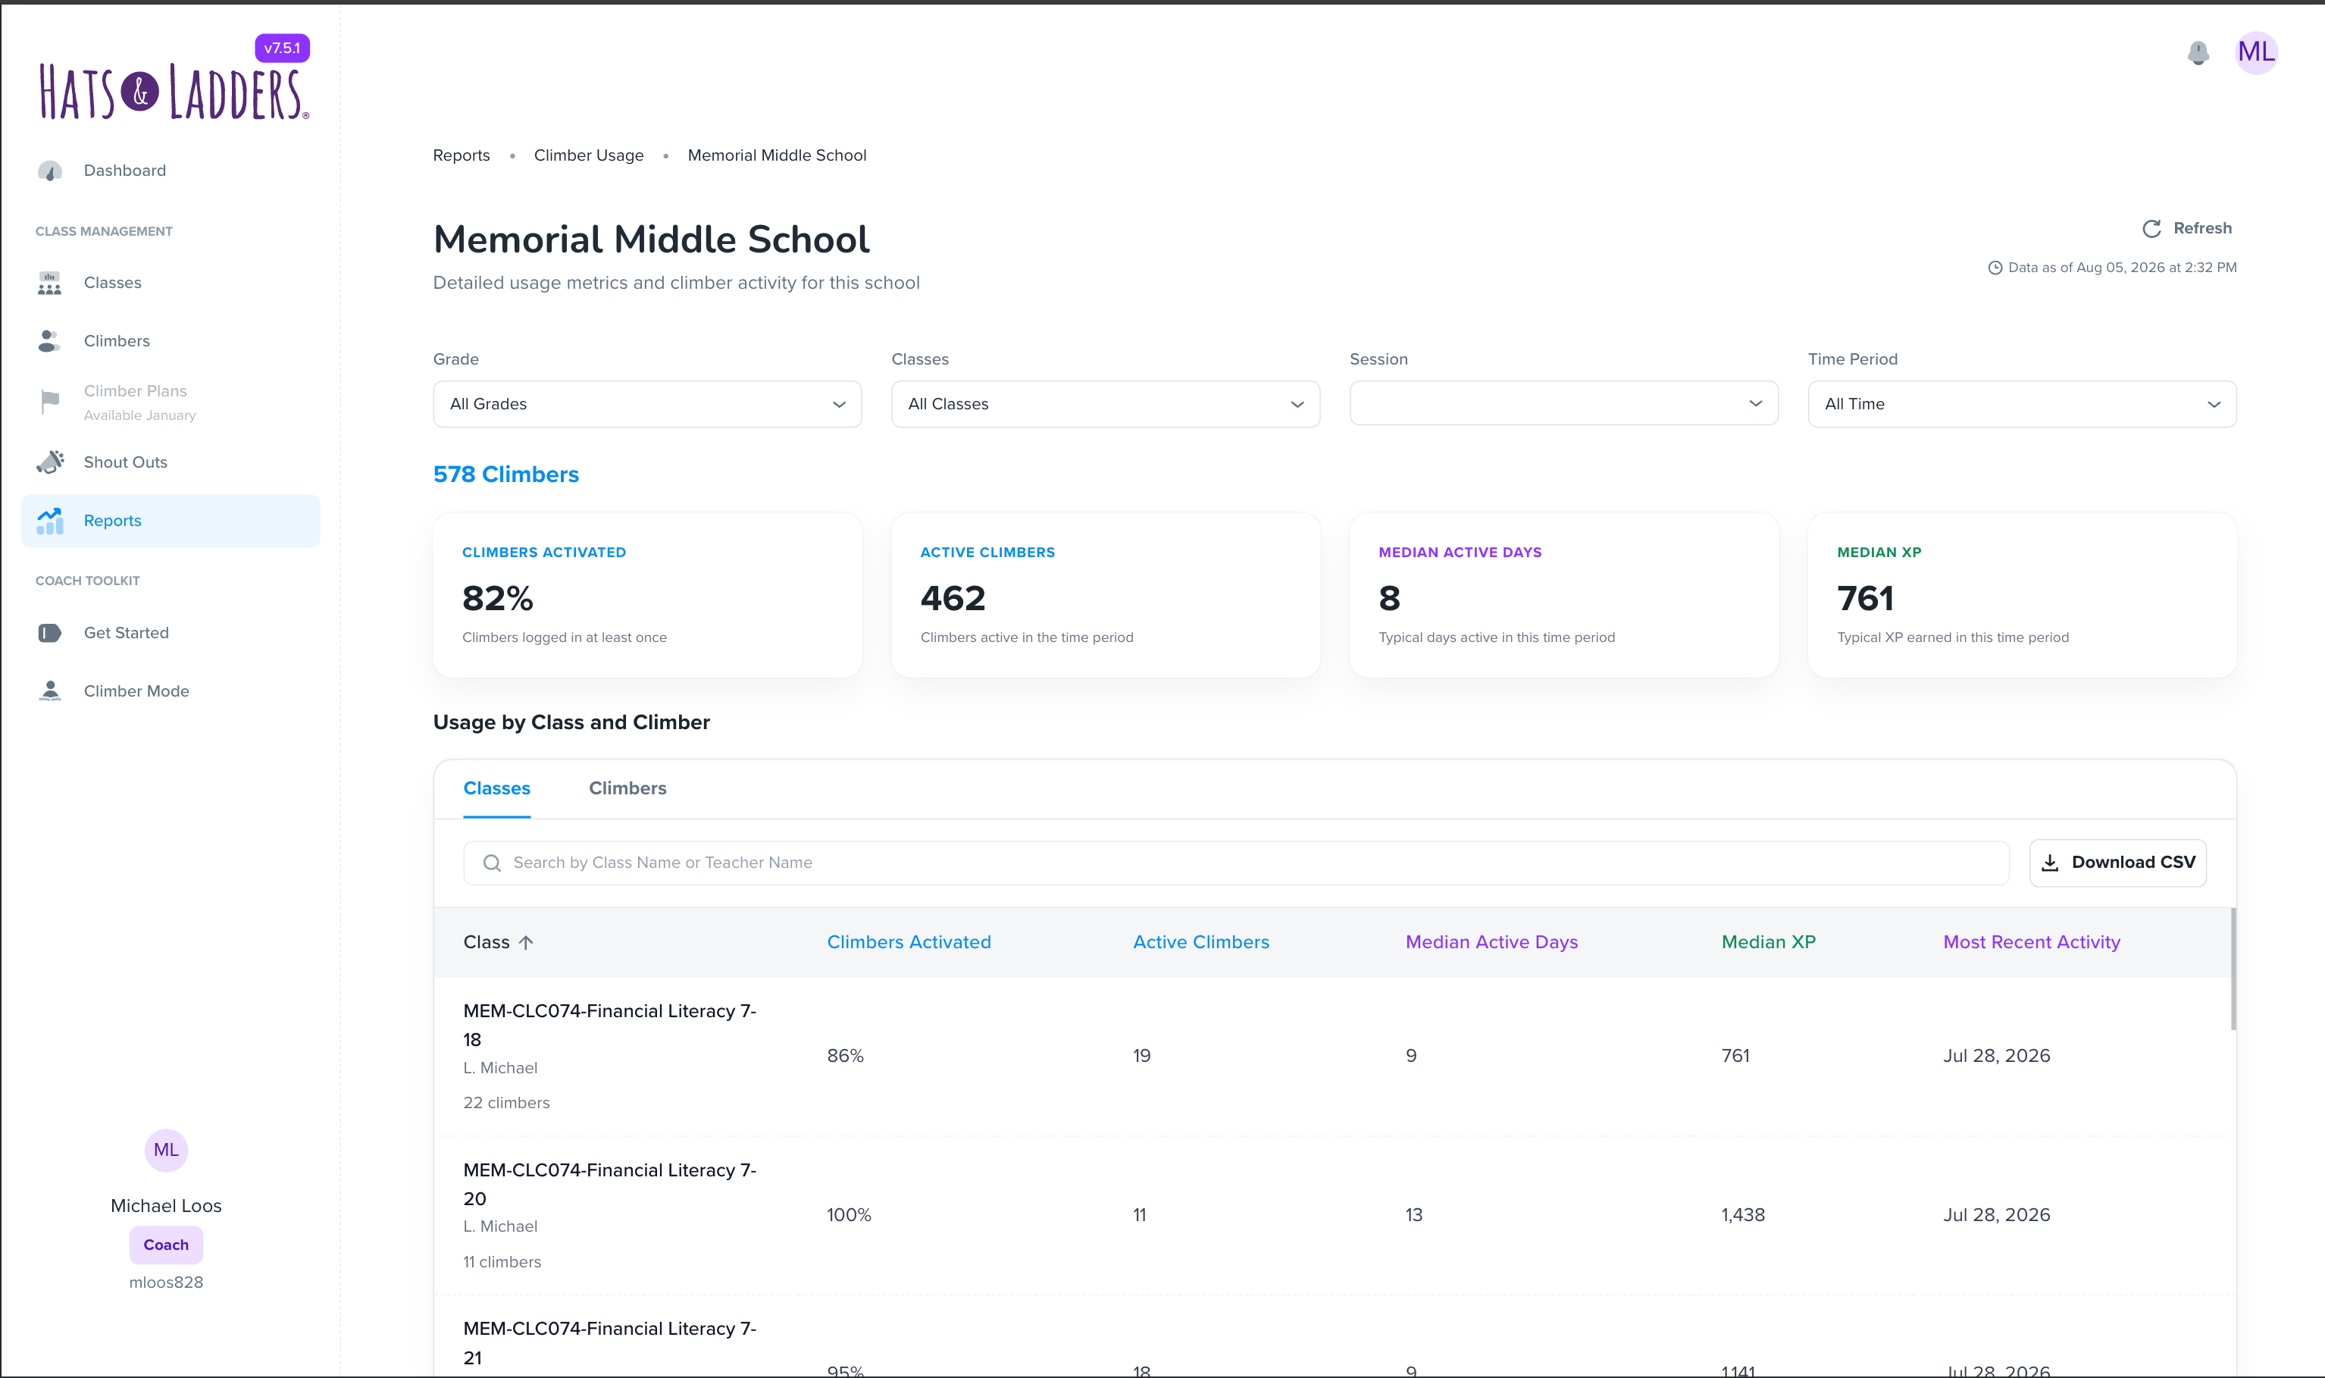Click the Dashboard gauge icon
This screenshot has height=1378, width=2325.
pos(50,171)
